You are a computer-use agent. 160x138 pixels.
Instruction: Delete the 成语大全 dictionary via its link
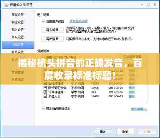pos(132,96)
